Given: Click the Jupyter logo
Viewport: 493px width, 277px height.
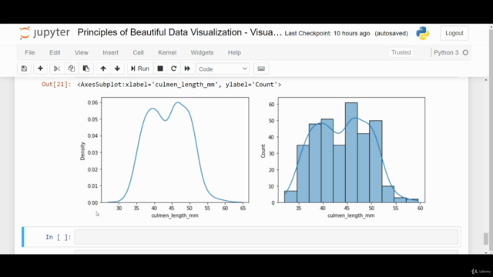Looking at the screenshot, I should pyautogui.click(x=45, y=32).
